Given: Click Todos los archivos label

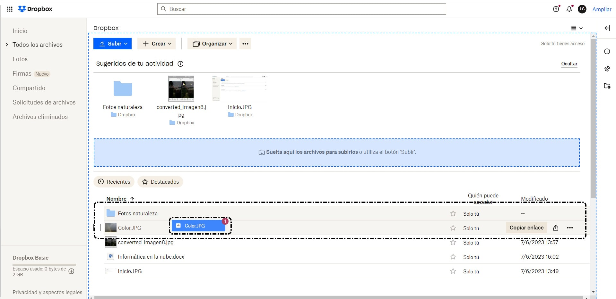Looking at the screenshot, I should tap(38, 45).
